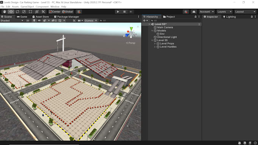The image size is (258, 145).
Task: Start Play mode with the Play button
Action: [x=118, y=12]
